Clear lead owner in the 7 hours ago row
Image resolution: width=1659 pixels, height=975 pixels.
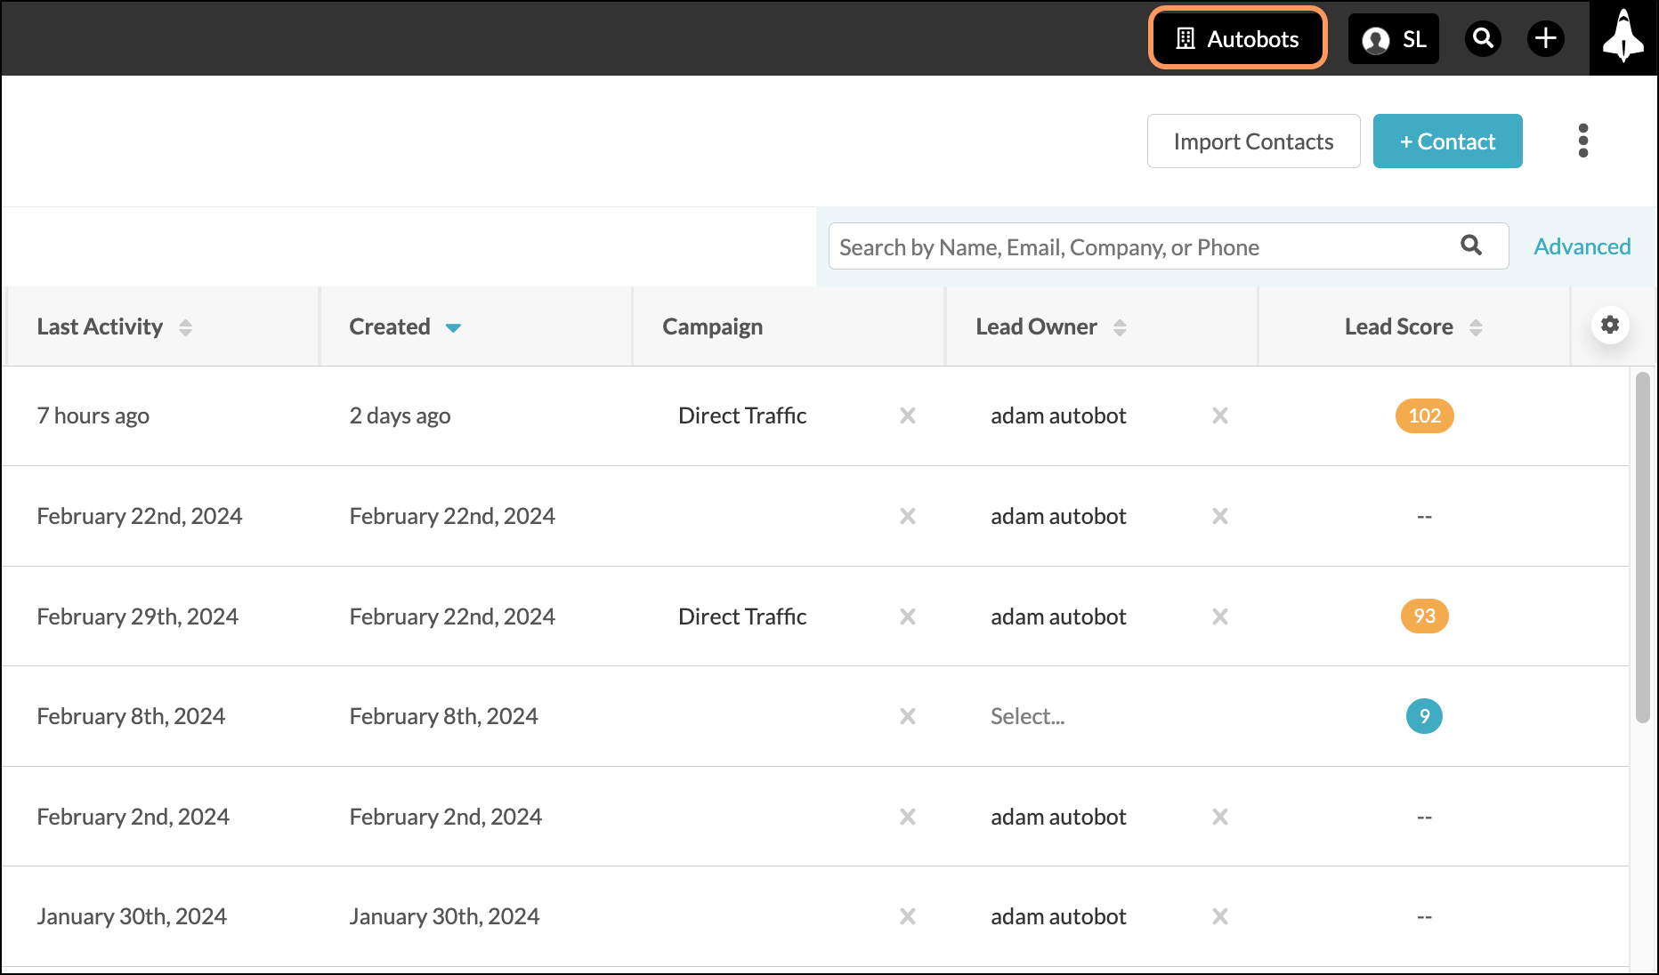click(1220, 415)
